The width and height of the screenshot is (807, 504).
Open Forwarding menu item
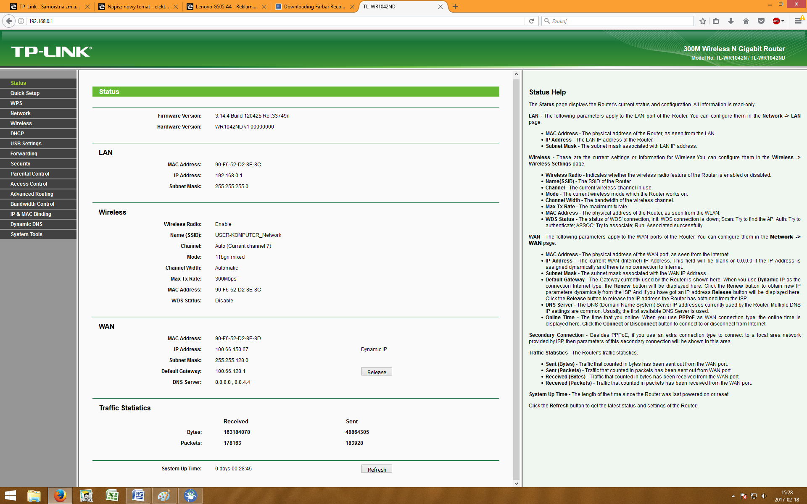pyautogui.click(x=38, y=154)
